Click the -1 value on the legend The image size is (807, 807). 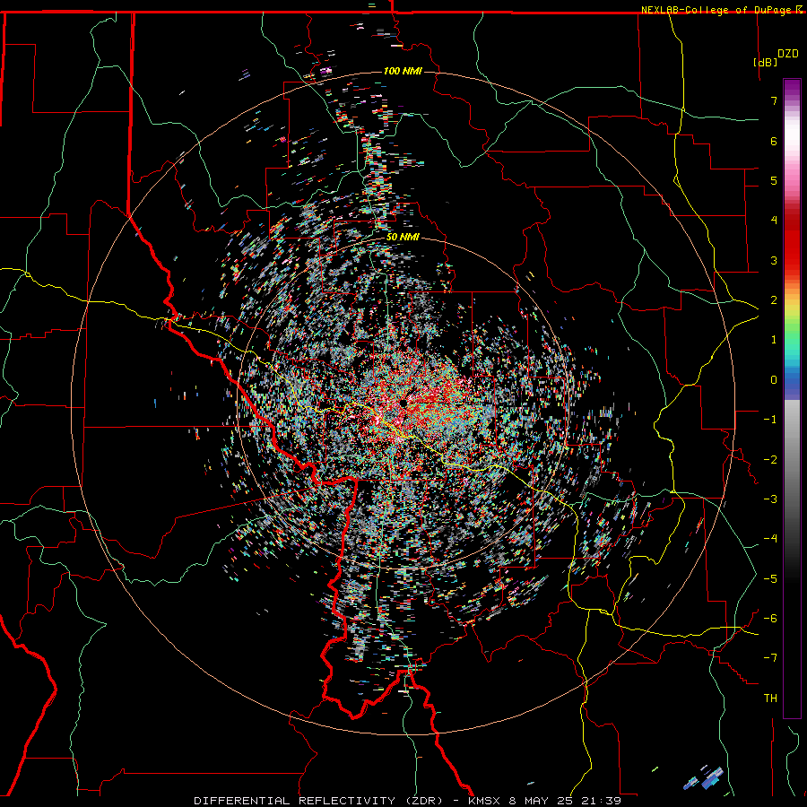click(770, 420)
